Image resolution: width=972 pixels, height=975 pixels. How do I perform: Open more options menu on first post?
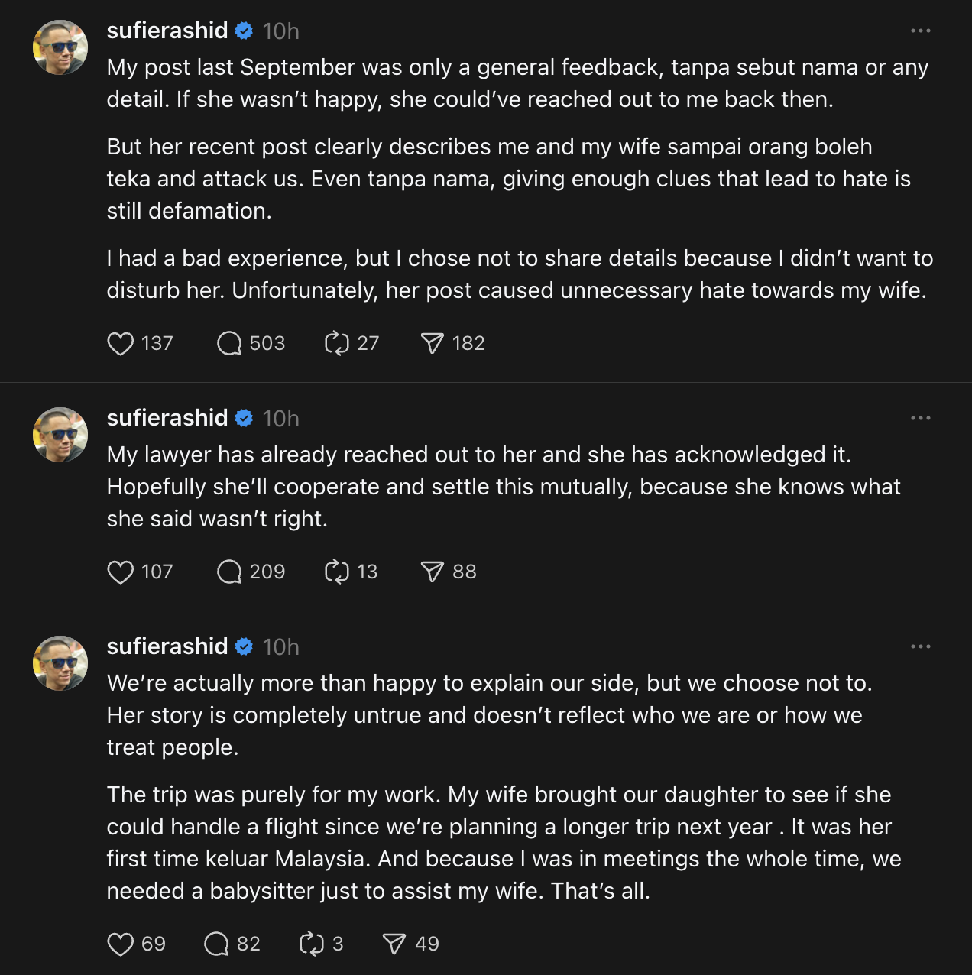point(921,31)
